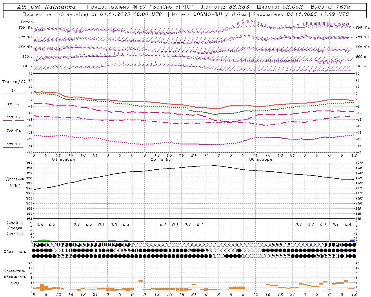The image size is (371, 297).
Task: Click the "(мм/1ч.)" precipitation unit label
Action: [x=15, y=233]
